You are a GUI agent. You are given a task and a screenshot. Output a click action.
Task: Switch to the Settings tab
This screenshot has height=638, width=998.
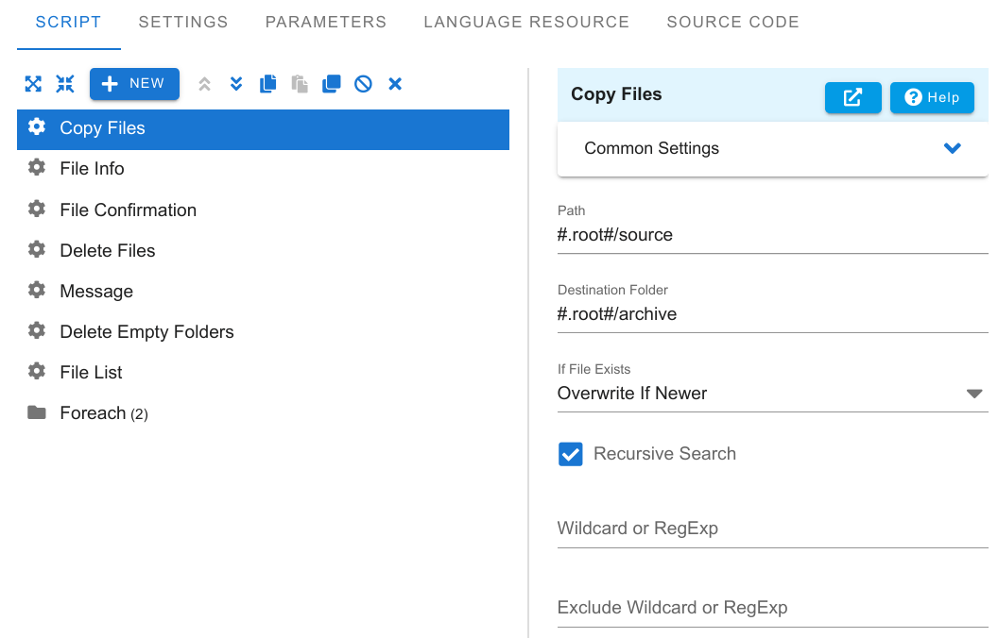click(183, 22)
